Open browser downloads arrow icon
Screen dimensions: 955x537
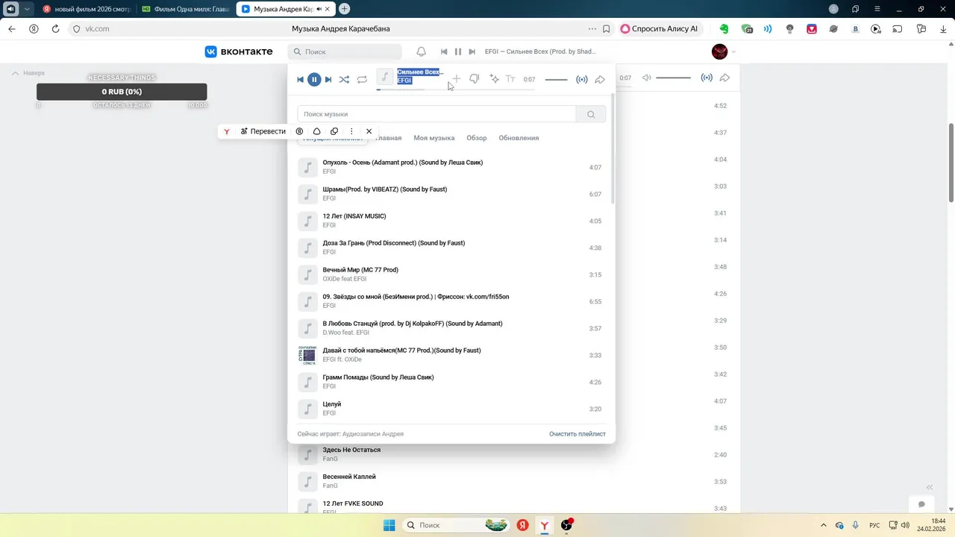(943, 29)
